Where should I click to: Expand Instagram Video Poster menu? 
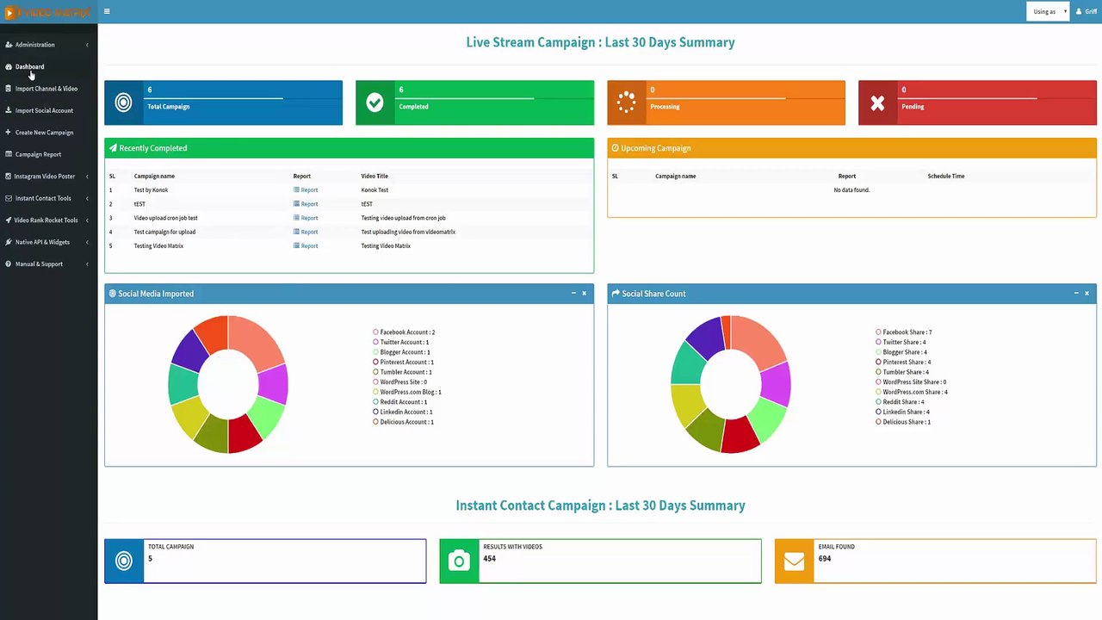[x=48, y=177]
